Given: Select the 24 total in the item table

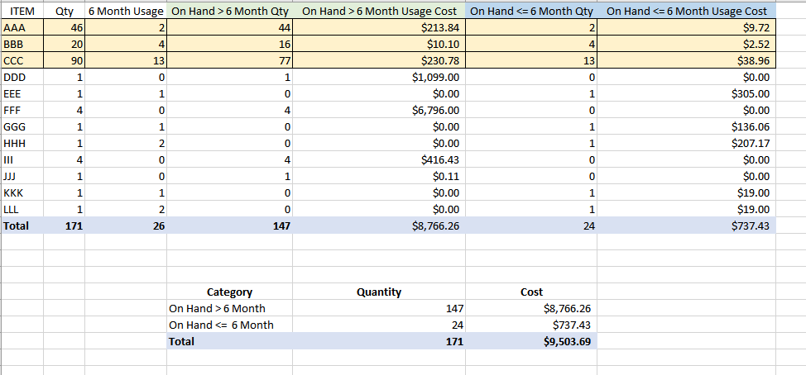Looking at the screenshot, I should tap(531, 225).
